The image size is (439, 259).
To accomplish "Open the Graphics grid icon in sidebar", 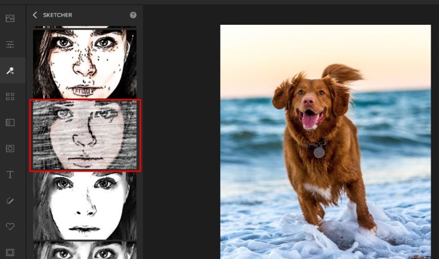I will coord(10,97).
